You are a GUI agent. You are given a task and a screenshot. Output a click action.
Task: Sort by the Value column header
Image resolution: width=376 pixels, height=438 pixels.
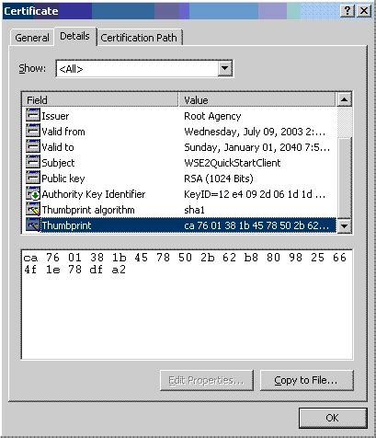[x=256, y=100]
